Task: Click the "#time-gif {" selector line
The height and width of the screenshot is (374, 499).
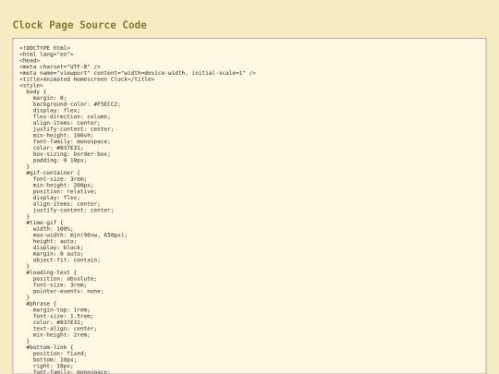Action: [44, 223]
